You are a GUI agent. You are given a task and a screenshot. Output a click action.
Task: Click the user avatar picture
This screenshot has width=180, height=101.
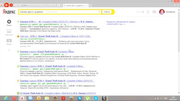tap(162, 12)
